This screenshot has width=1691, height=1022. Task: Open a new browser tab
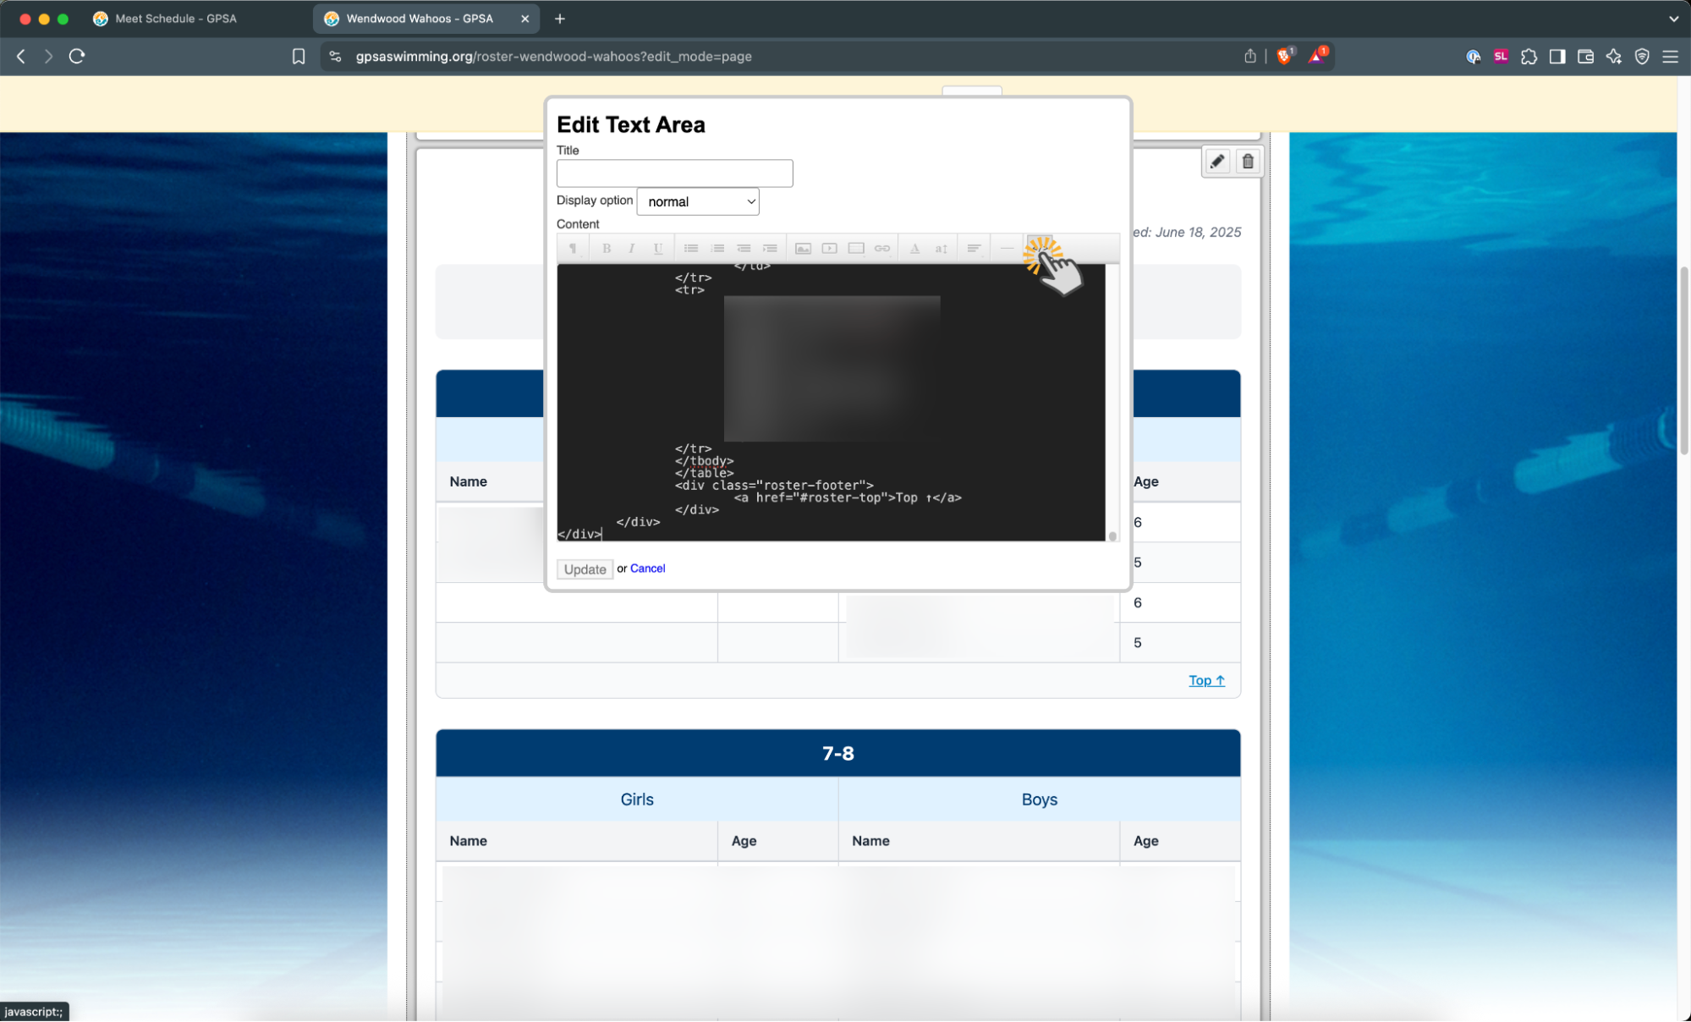coord(560,19)
